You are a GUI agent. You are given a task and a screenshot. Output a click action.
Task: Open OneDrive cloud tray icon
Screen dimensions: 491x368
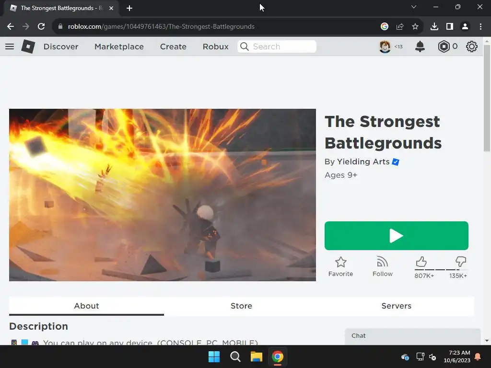405,356
